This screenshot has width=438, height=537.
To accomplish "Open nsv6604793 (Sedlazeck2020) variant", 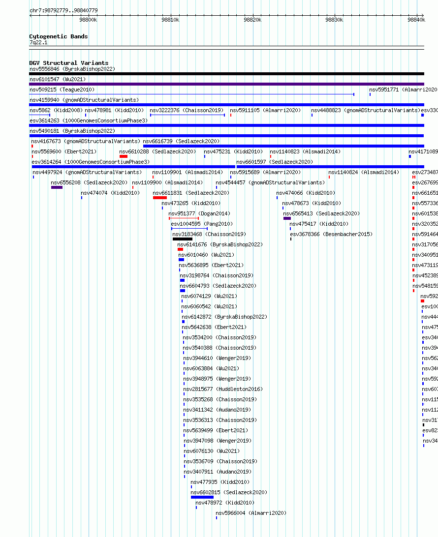I will click(x=218, y=286).
